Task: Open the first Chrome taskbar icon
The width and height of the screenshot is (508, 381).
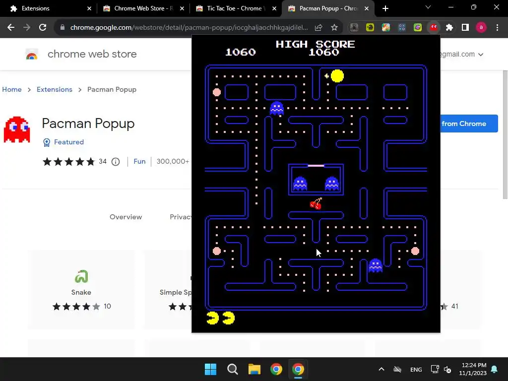Action: coord(276,369)
